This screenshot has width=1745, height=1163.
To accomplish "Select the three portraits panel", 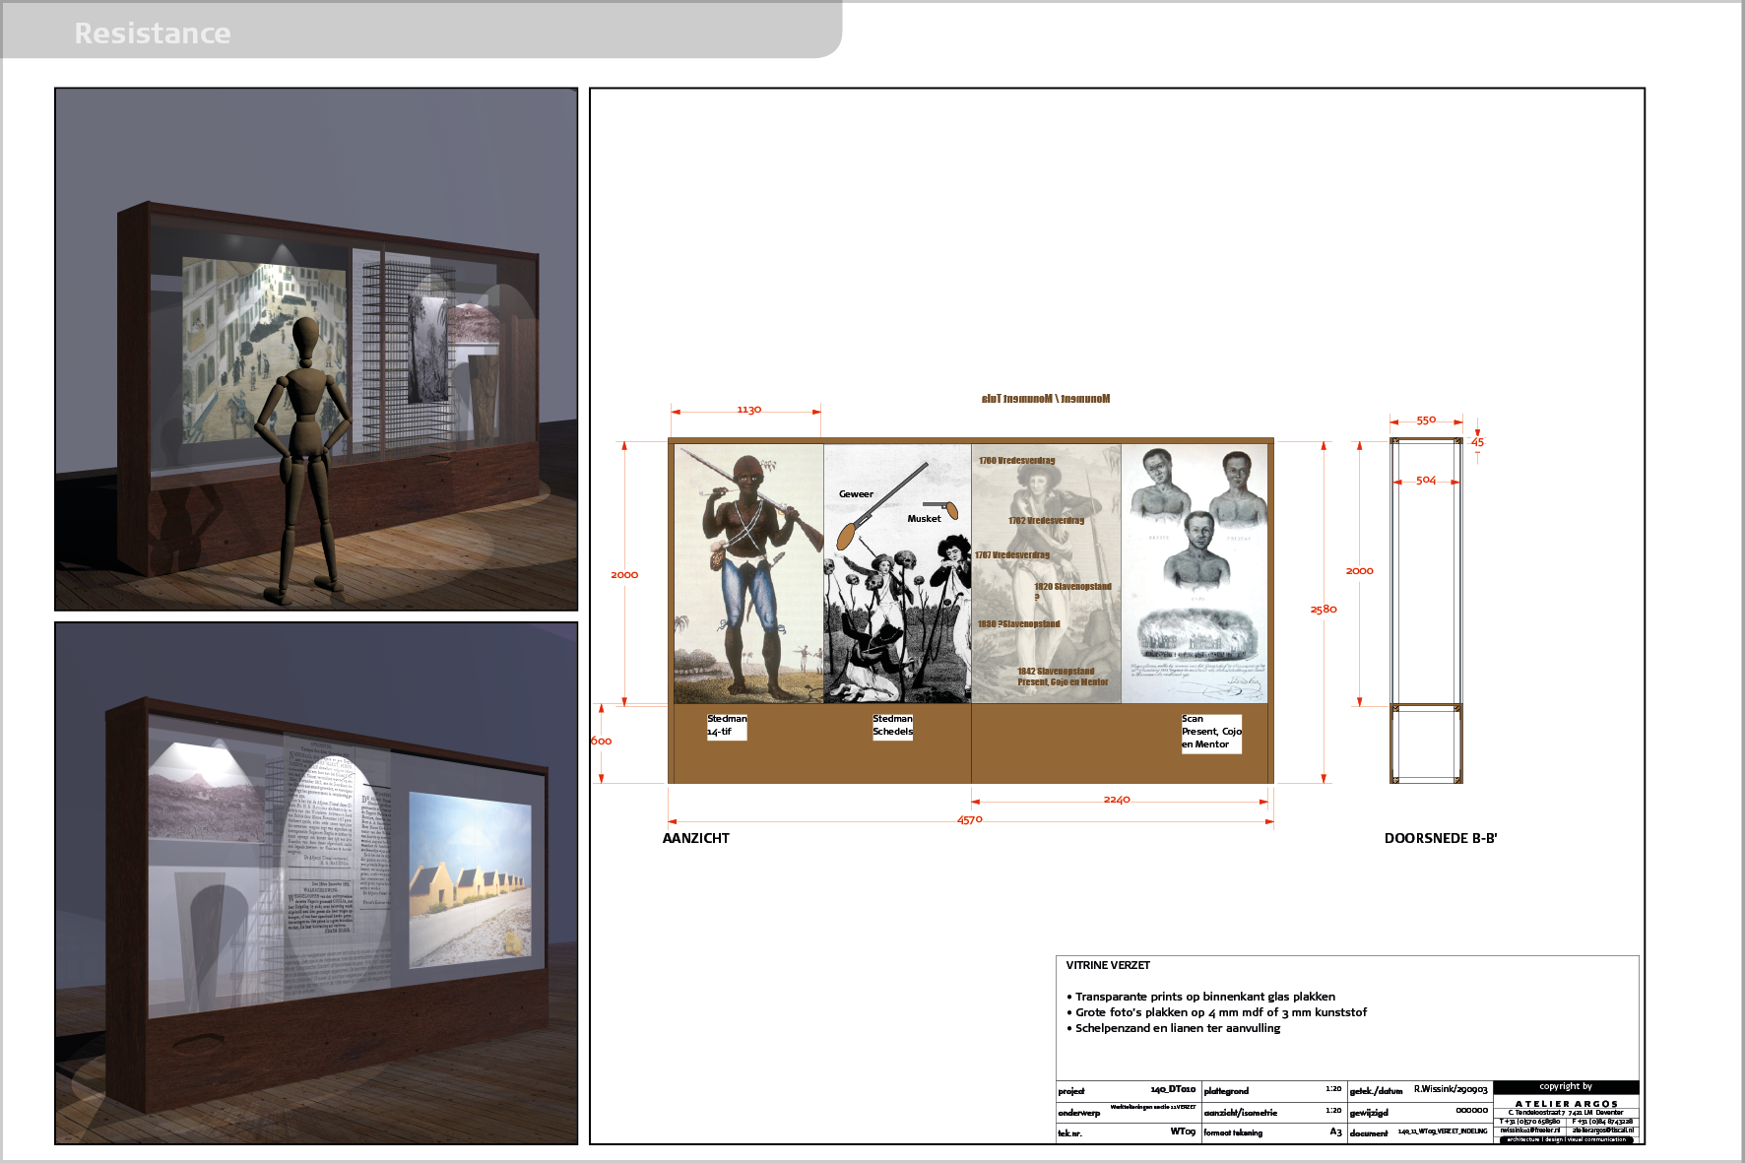I will (1195, 573).
